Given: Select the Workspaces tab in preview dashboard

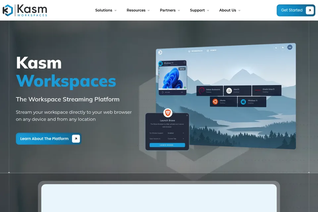Looking at the screenshot, I should coord(195,51).
